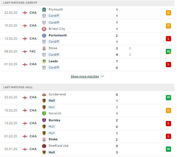Click green W badge for Sunderland-Hull match

coord(168,98)
